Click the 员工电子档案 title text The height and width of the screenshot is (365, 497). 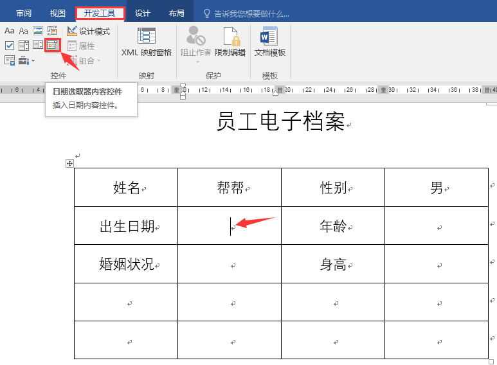pyautogui.click(x=280, y=121)
